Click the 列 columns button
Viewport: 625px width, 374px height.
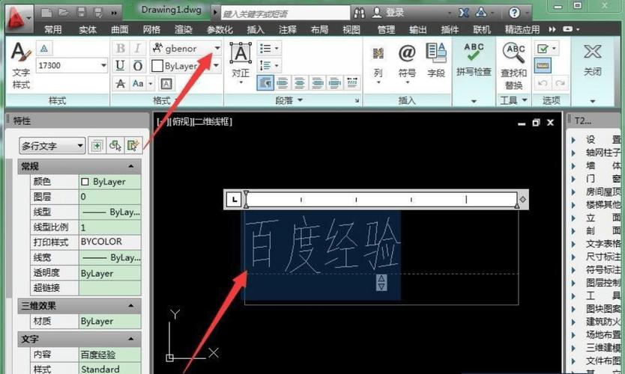pos(378,64)
